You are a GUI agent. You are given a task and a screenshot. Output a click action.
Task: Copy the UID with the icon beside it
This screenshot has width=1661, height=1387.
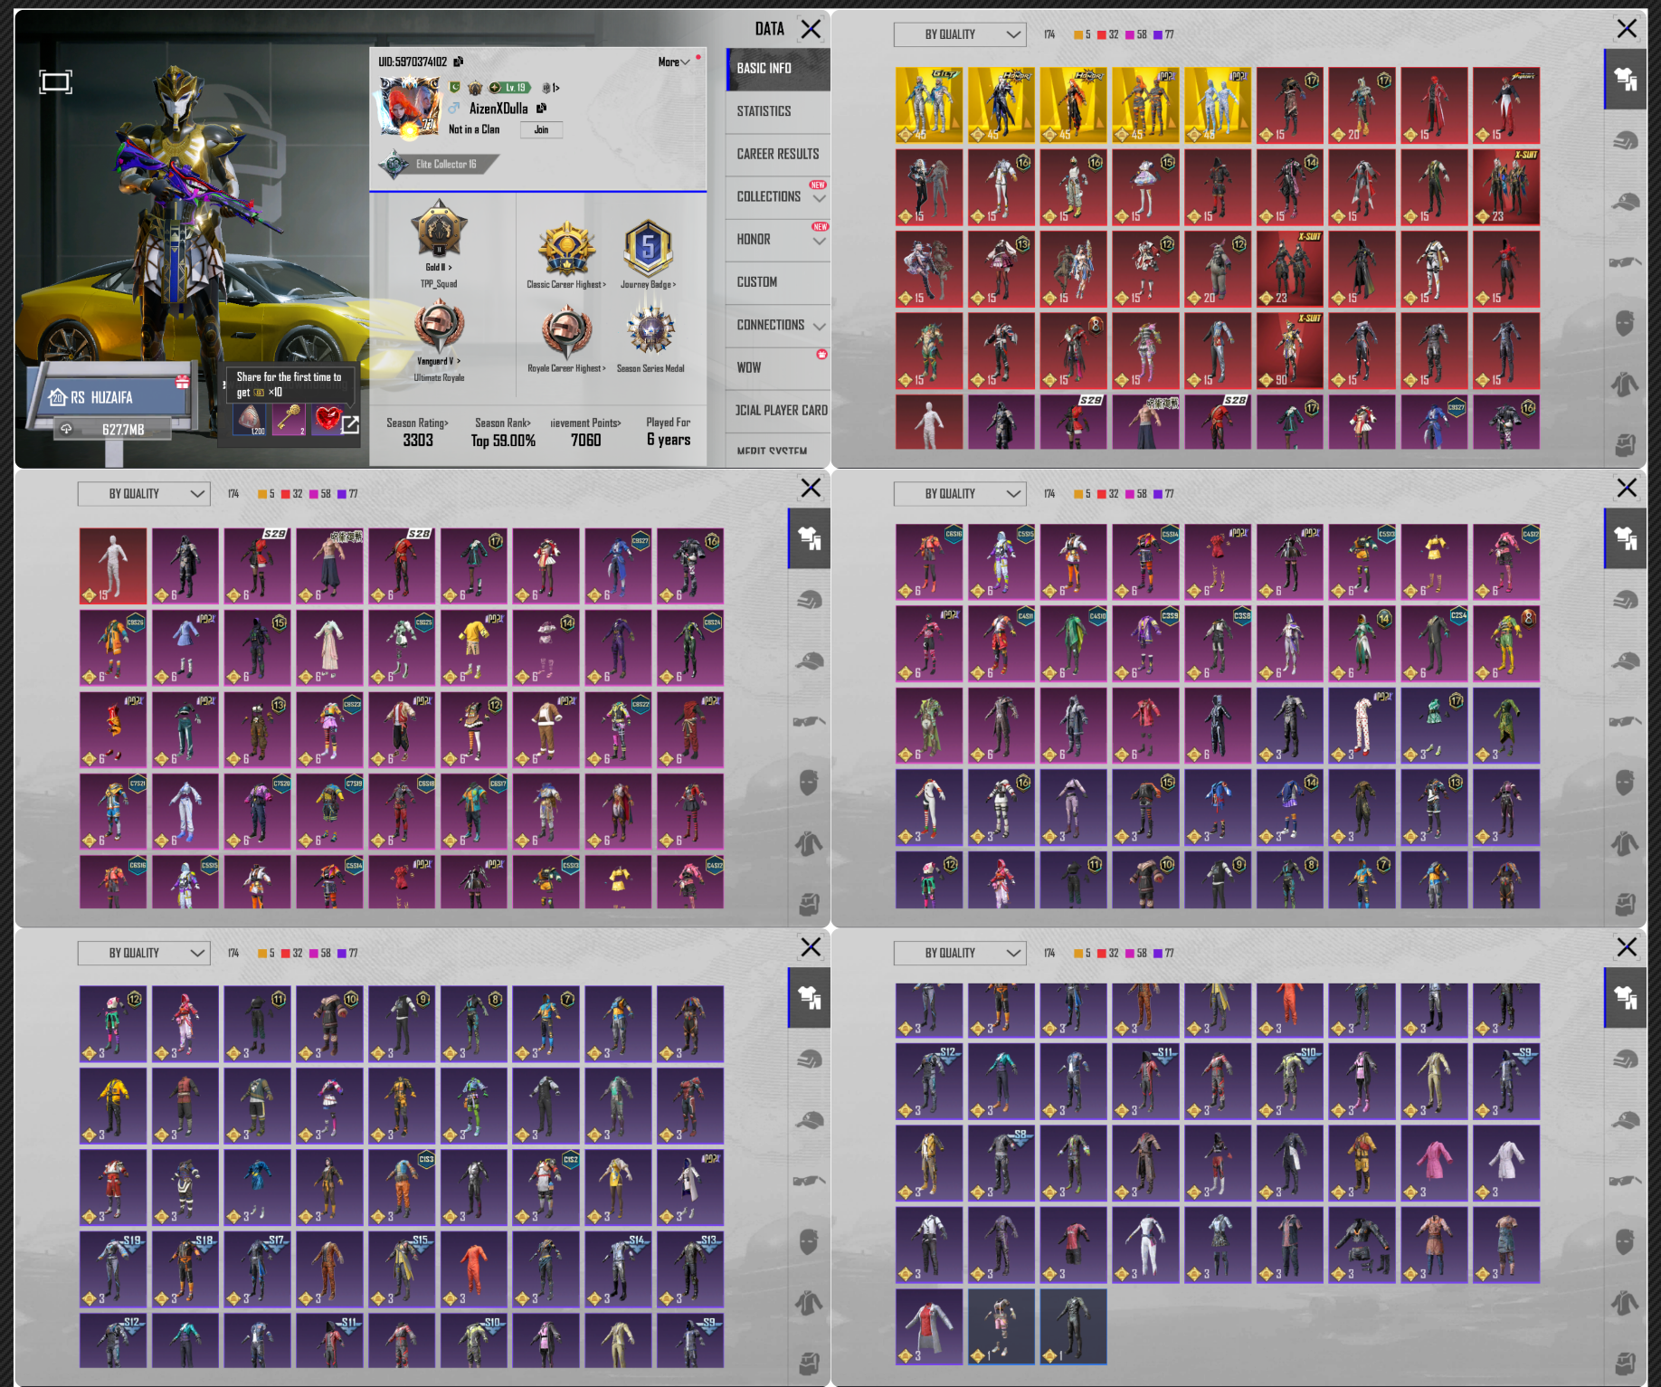459,62
